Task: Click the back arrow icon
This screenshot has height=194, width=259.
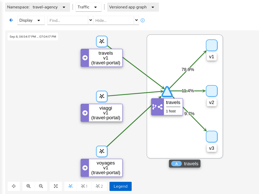Action: tap(11, 20)
